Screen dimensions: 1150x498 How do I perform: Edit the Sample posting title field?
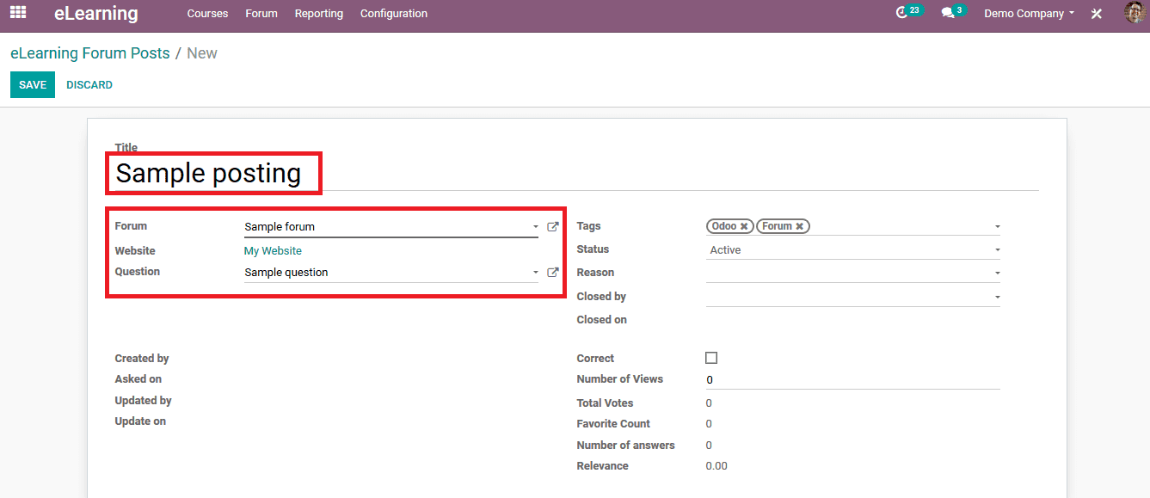coord(576,173)
